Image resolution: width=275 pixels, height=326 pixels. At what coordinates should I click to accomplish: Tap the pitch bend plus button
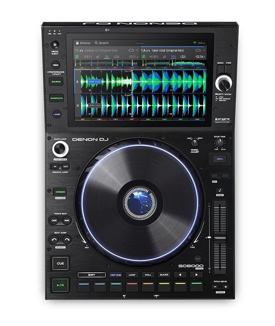click(226, 287)
